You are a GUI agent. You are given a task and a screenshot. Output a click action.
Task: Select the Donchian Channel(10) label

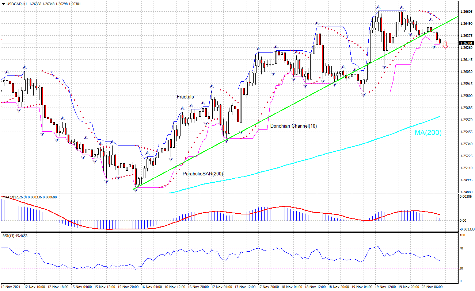[x=293, y=126]
